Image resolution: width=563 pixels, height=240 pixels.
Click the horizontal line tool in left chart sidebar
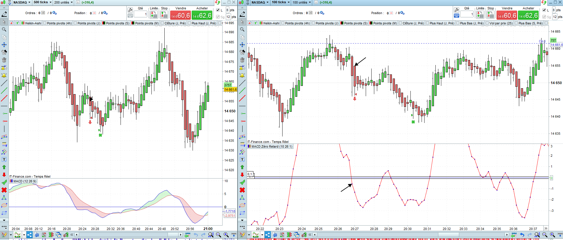pyautogui.click(x=4, y=106)
